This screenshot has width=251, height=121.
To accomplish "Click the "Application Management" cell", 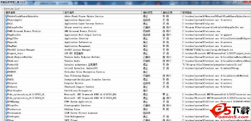I will (x=78, y=46).
